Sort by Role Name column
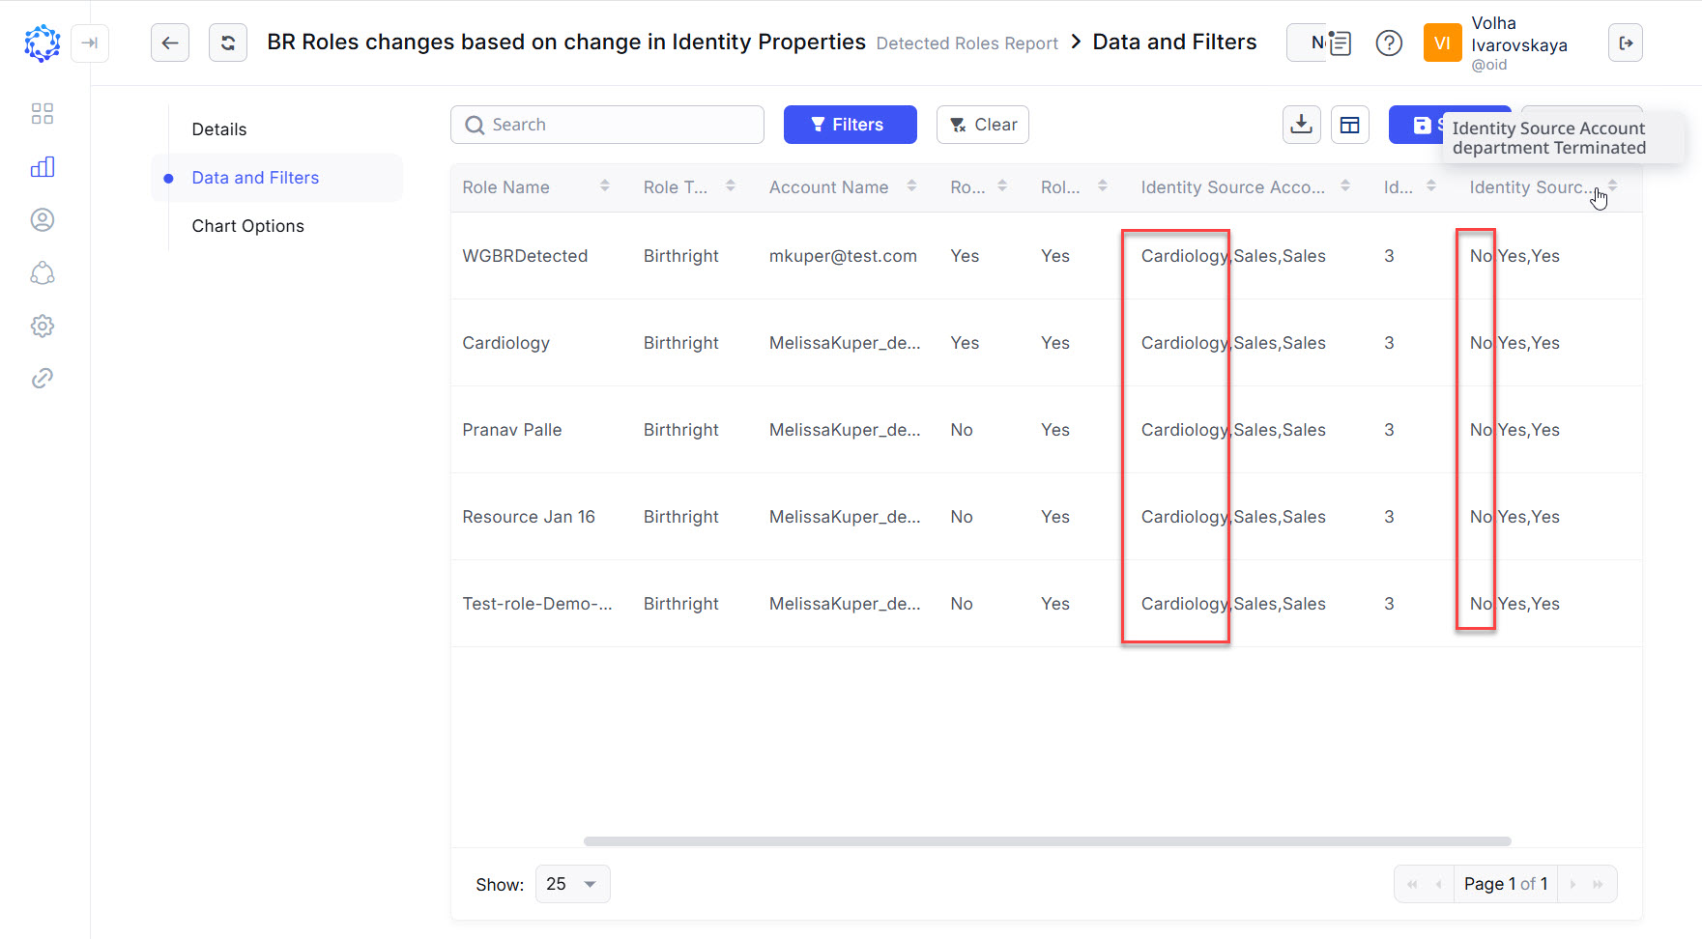The image size is (1702, 939). pos(604,186)
